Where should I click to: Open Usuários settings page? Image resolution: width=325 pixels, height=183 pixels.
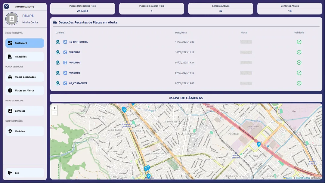pos(25,131)
